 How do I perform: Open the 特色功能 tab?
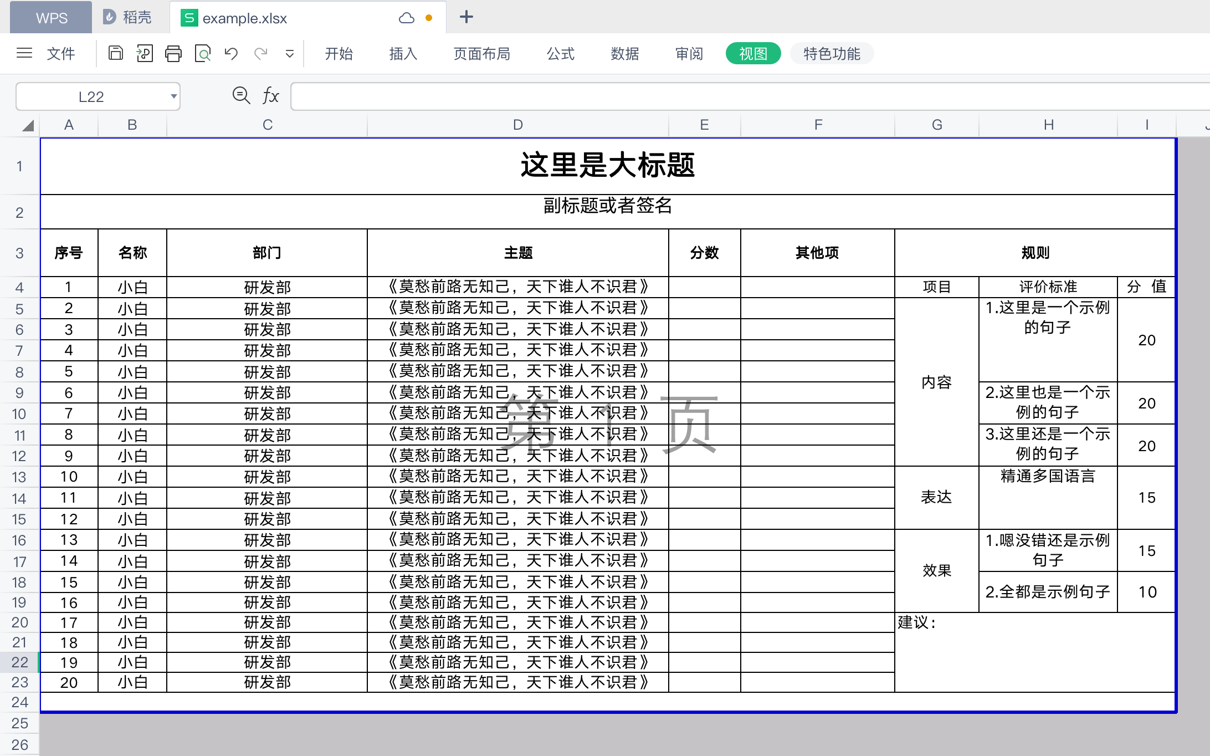[x=832, y=53]
